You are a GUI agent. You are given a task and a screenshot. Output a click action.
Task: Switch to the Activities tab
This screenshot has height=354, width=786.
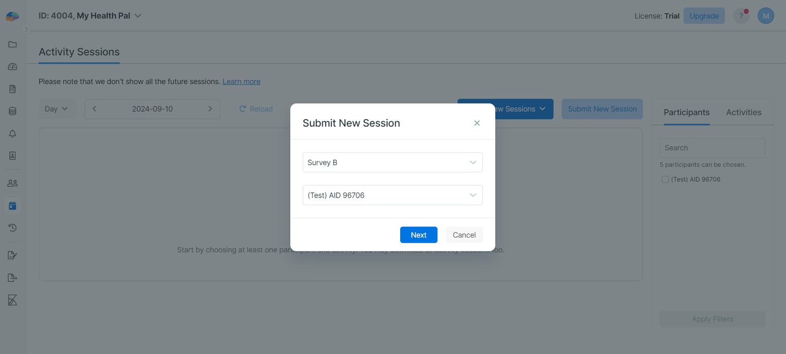click(743, 112)
